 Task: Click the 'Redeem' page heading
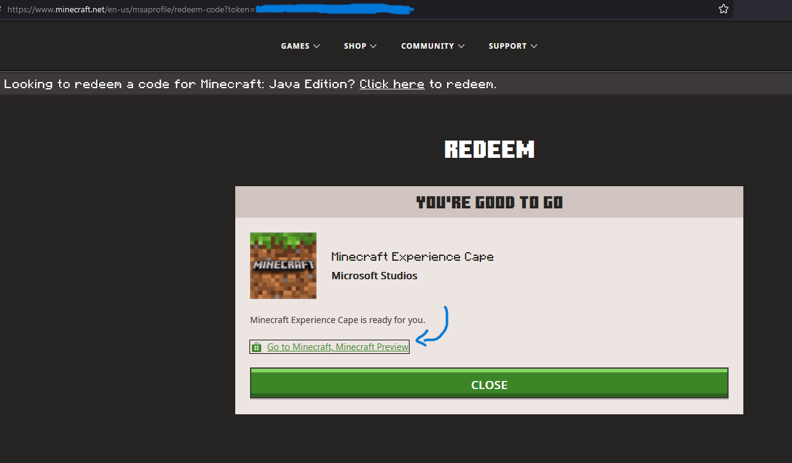click(490, 149)
